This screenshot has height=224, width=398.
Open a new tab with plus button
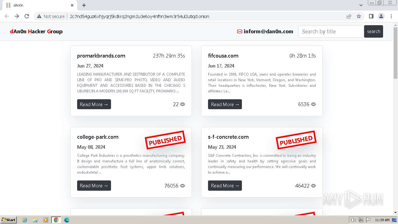coord(84,5)
